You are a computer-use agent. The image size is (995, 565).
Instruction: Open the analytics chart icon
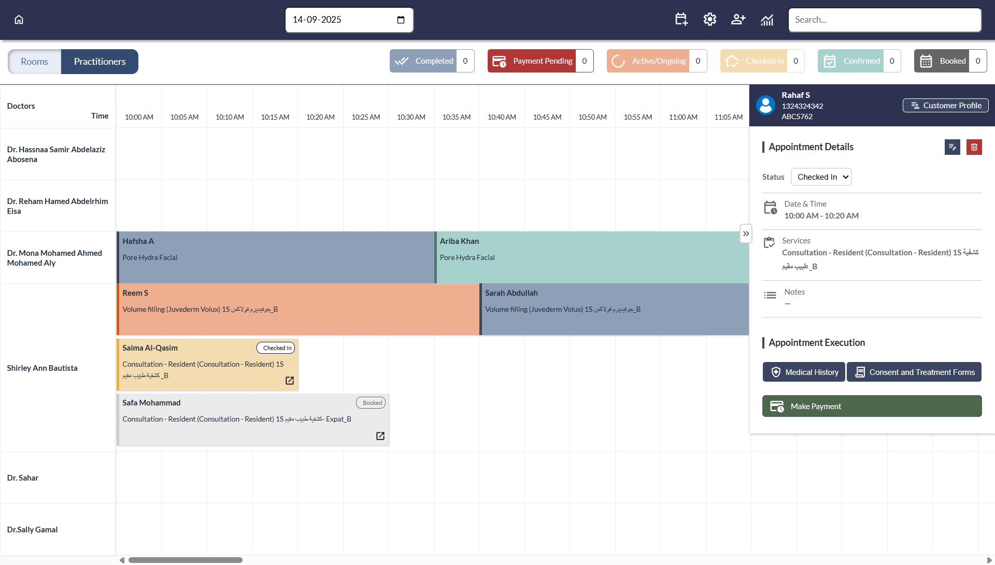point(766,20)
